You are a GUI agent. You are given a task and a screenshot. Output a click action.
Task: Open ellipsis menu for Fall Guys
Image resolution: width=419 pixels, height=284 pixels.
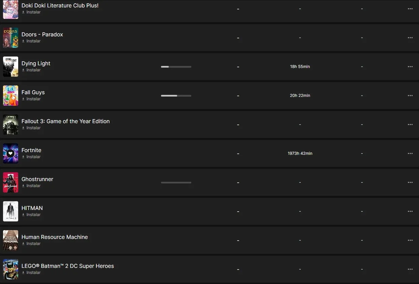[410, 96]
